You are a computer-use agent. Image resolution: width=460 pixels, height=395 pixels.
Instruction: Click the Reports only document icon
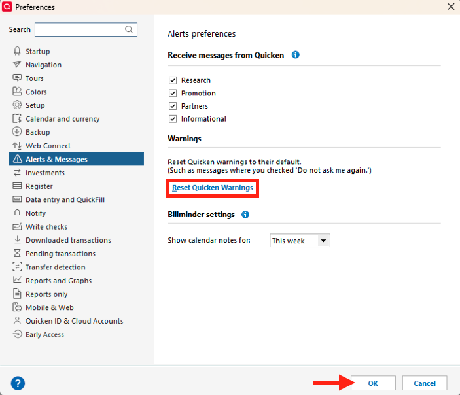coord(17,294)
